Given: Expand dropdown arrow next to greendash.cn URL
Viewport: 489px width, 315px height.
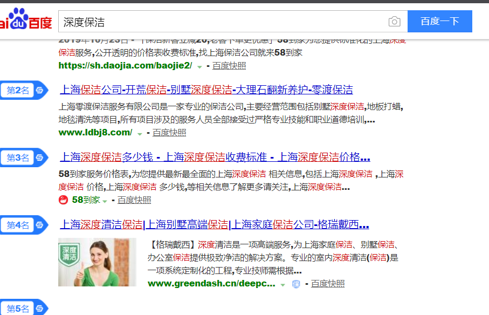Looking at the screenshot, I should (283, 285).
